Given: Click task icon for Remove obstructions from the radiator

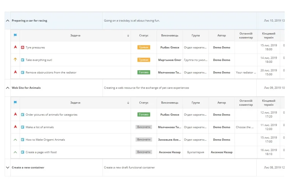Looking at the screenshot, I should pos(22,72).
